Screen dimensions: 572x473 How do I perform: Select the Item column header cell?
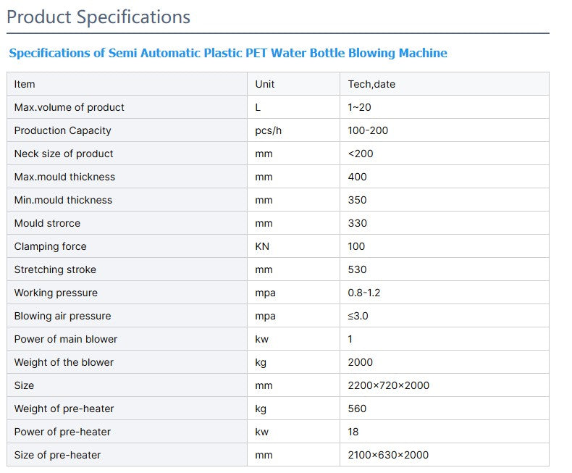coord(25,84)
